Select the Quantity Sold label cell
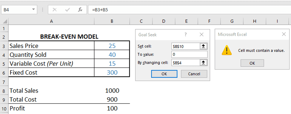 51,55
